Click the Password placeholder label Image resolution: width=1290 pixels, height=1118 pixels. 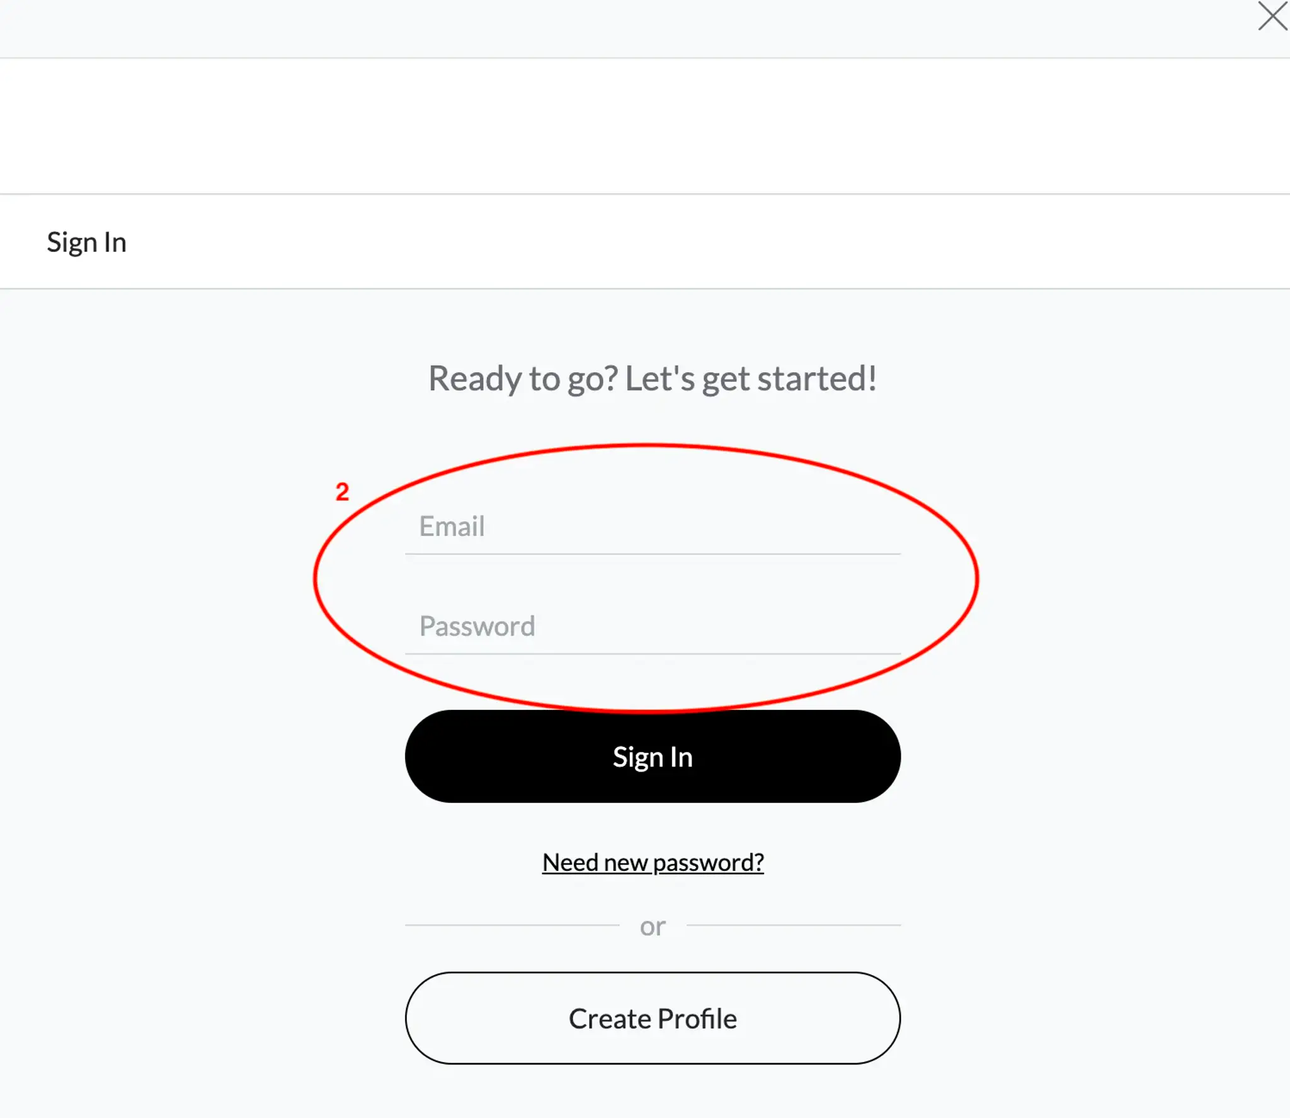[x=477, y=627]
